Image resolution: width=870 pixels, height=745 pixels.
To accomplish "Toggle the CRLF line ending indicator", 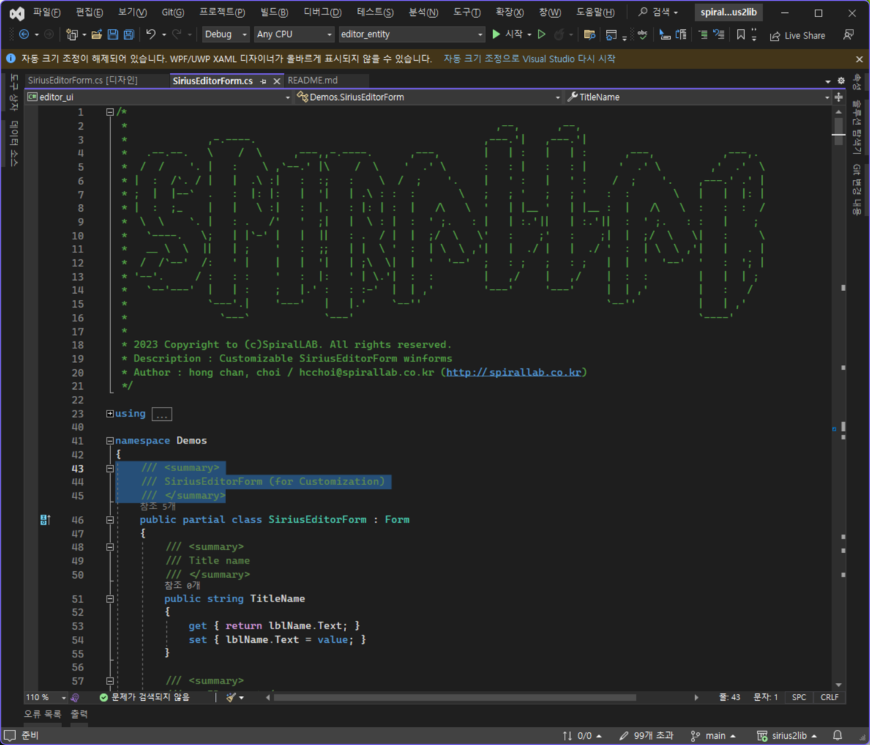I will point(829,697).
